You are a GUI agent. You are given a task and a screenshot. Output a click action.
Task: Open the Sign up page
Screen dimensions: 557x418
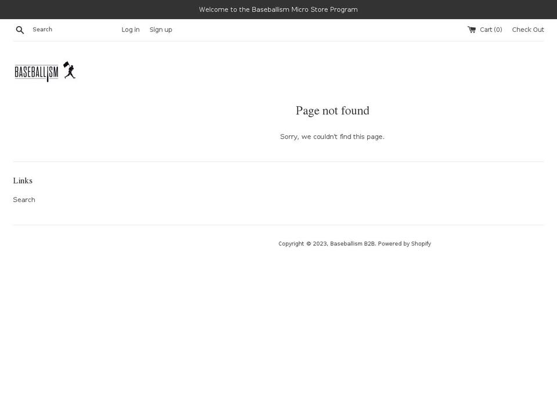pos(161,30)
